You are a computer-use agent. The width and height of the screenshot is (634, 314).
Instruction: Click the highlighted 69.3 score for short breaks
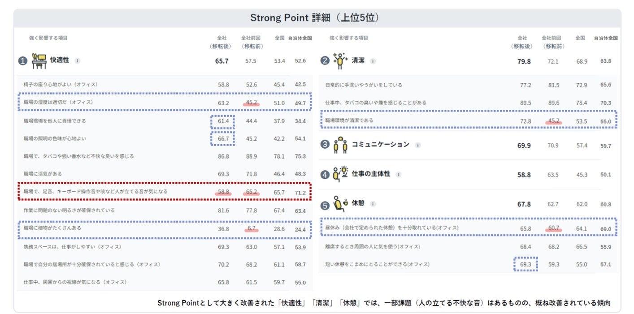tap(525, 264)
